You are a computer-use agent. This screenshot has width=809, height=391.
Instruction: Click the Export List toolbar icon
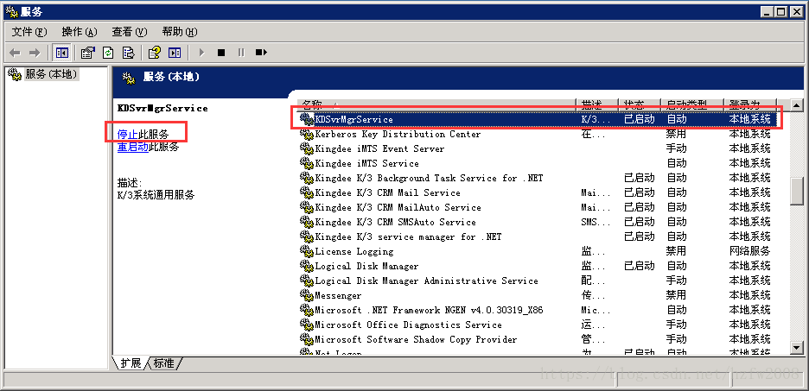[128, 53]
